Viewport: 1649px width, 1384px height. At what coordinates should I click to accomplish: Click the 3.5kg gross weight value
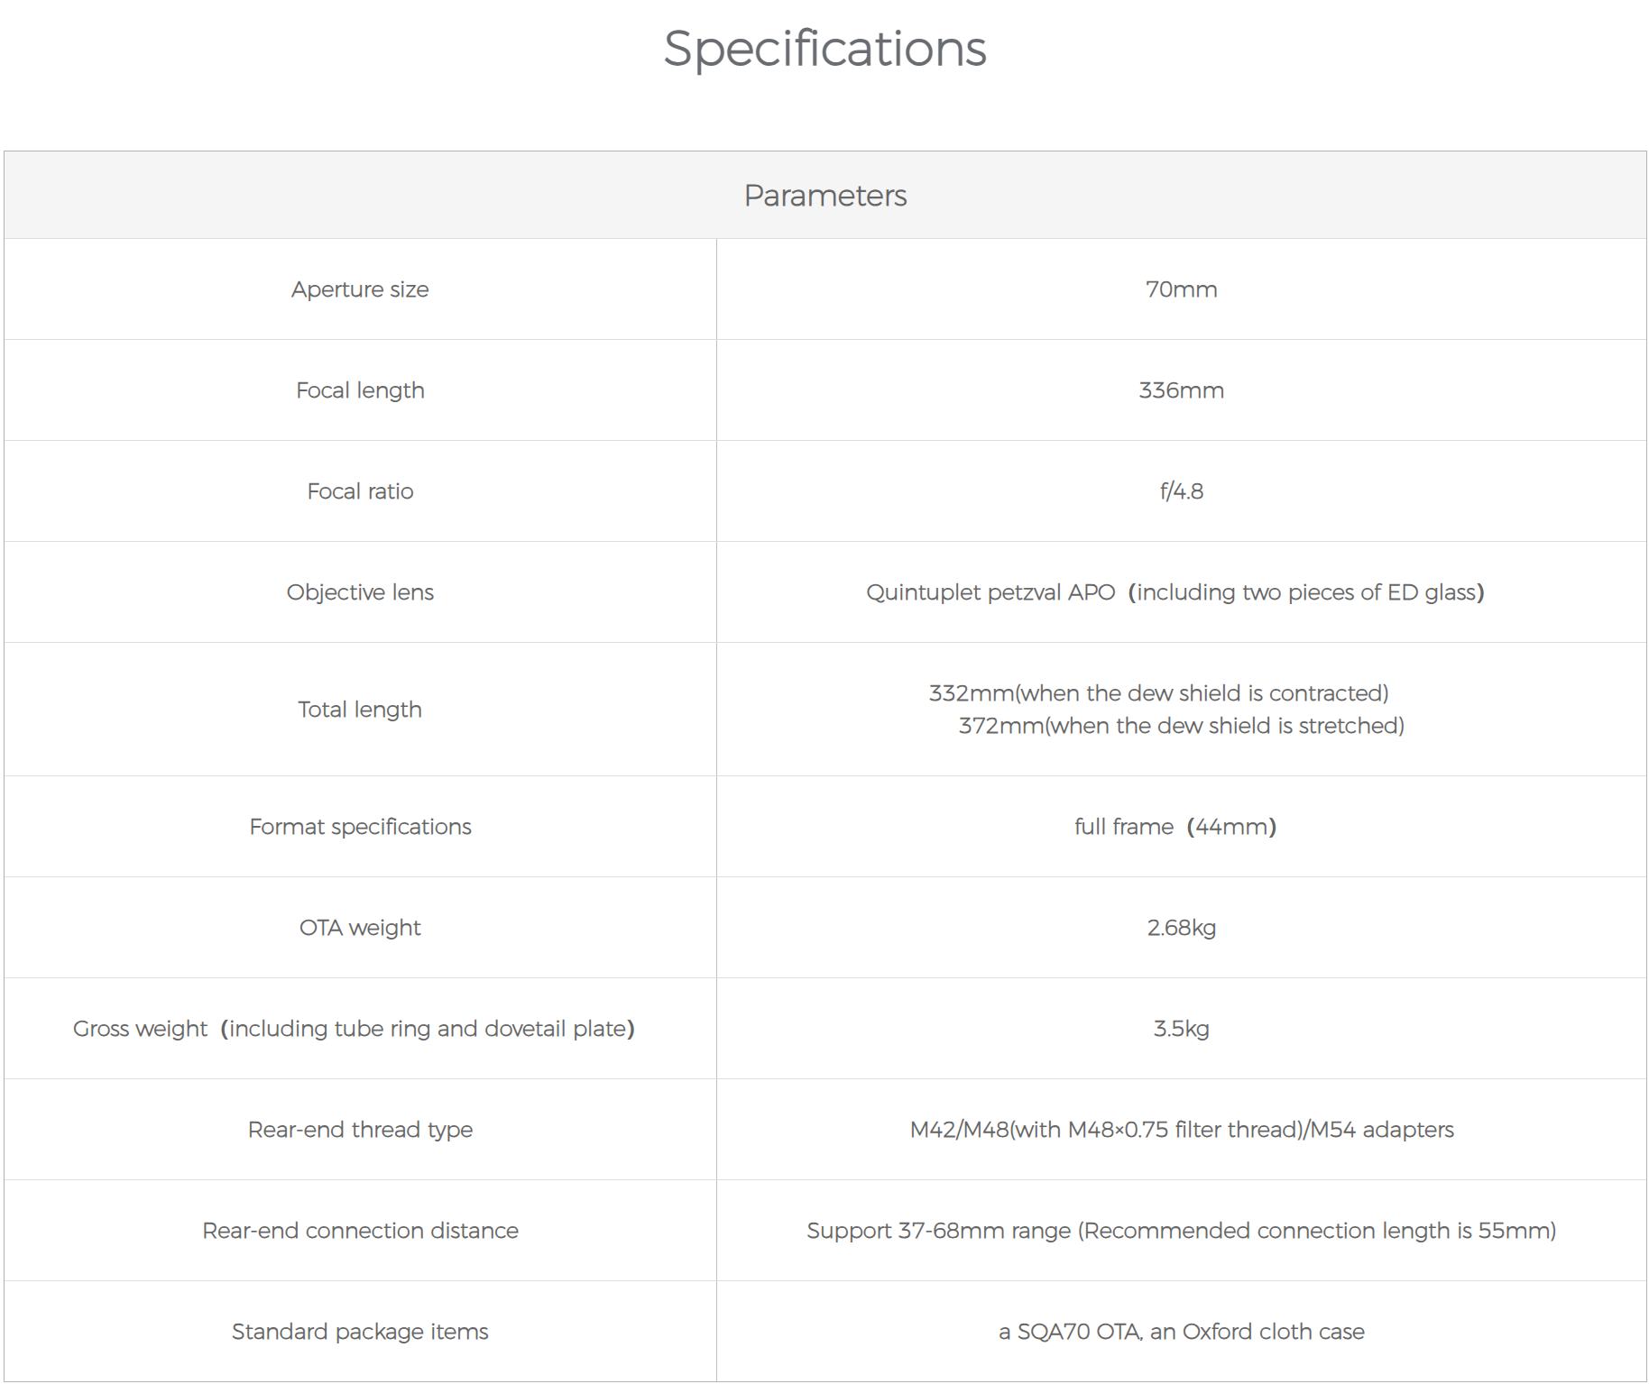tap(1181, 1029)
